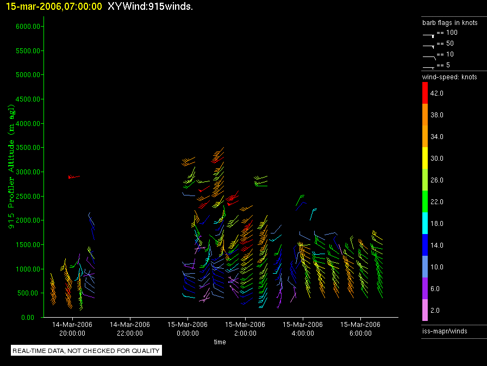The height and width of the screenshot is (366, 487).
Task: Click the purple 6.0 knots color band
Action: 425,289
